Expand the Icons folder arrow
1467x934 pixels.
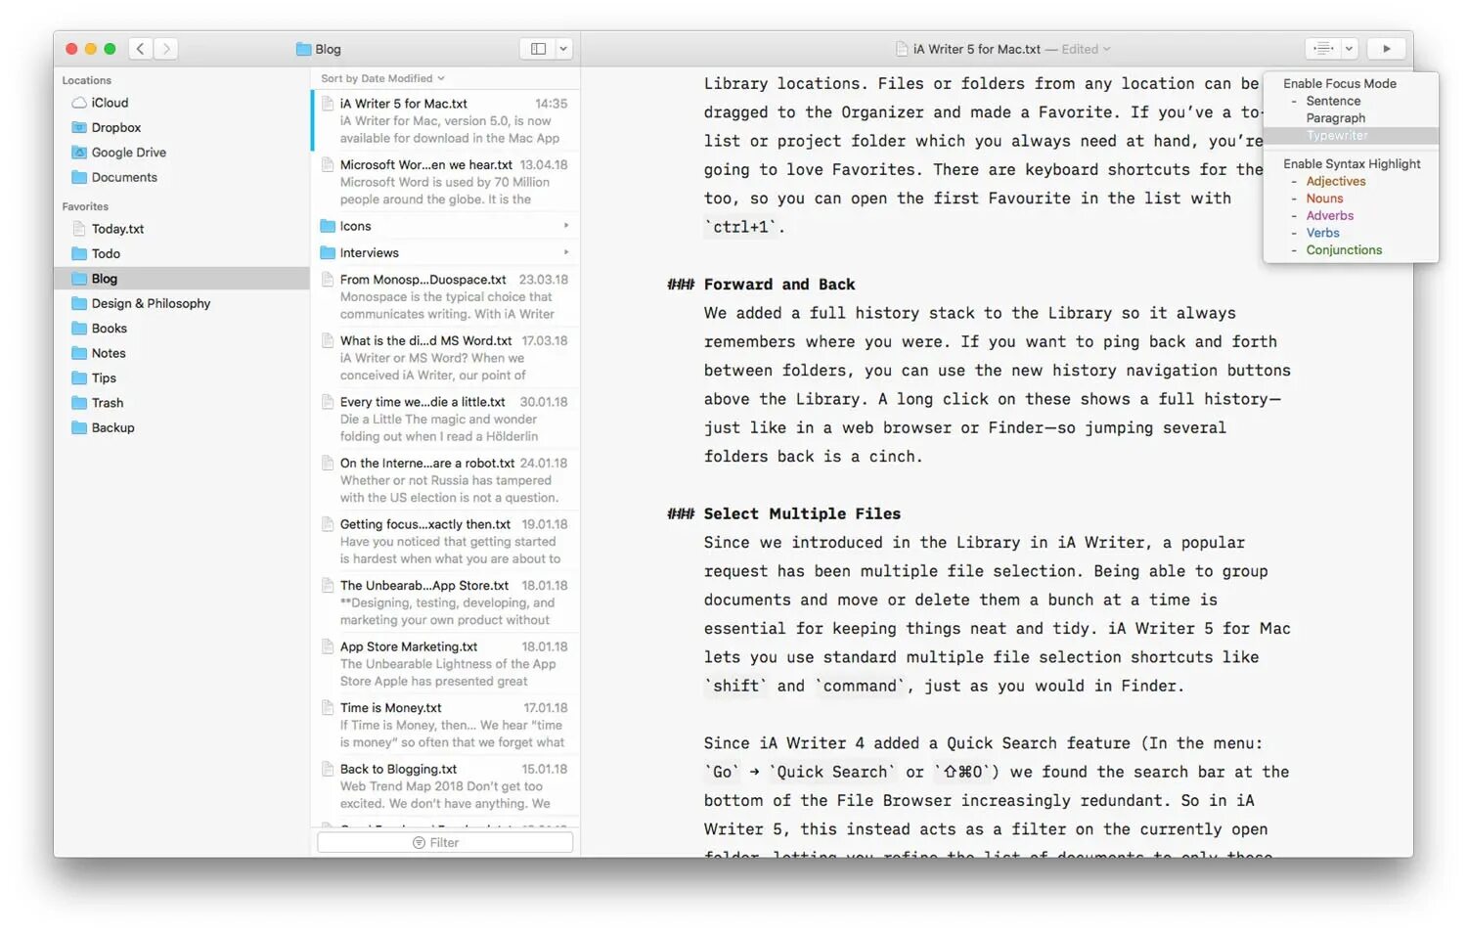pyautogui.click(x=566, y=226)
